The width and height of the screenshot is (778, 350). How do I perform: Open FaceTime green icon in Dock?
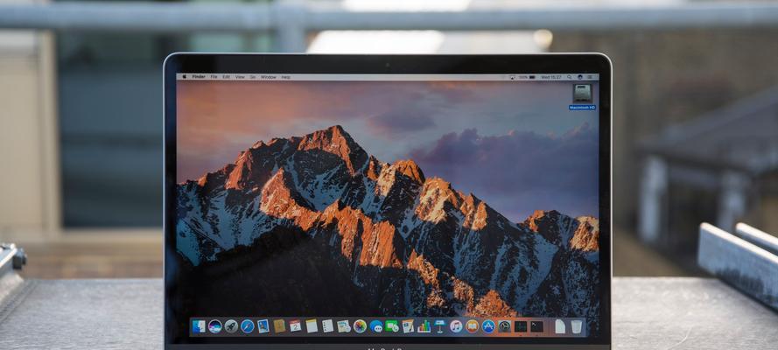click(x=392, y=326)
